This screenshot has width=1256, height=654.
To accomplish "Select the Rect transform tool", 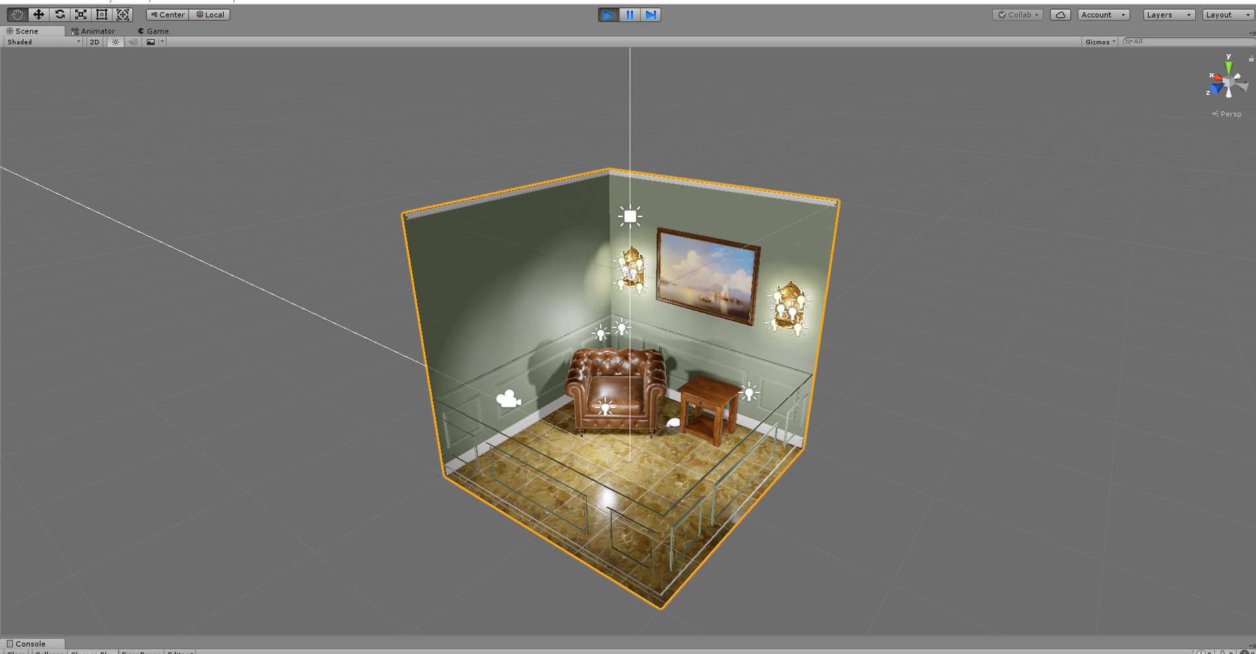I will click(101, 14).
